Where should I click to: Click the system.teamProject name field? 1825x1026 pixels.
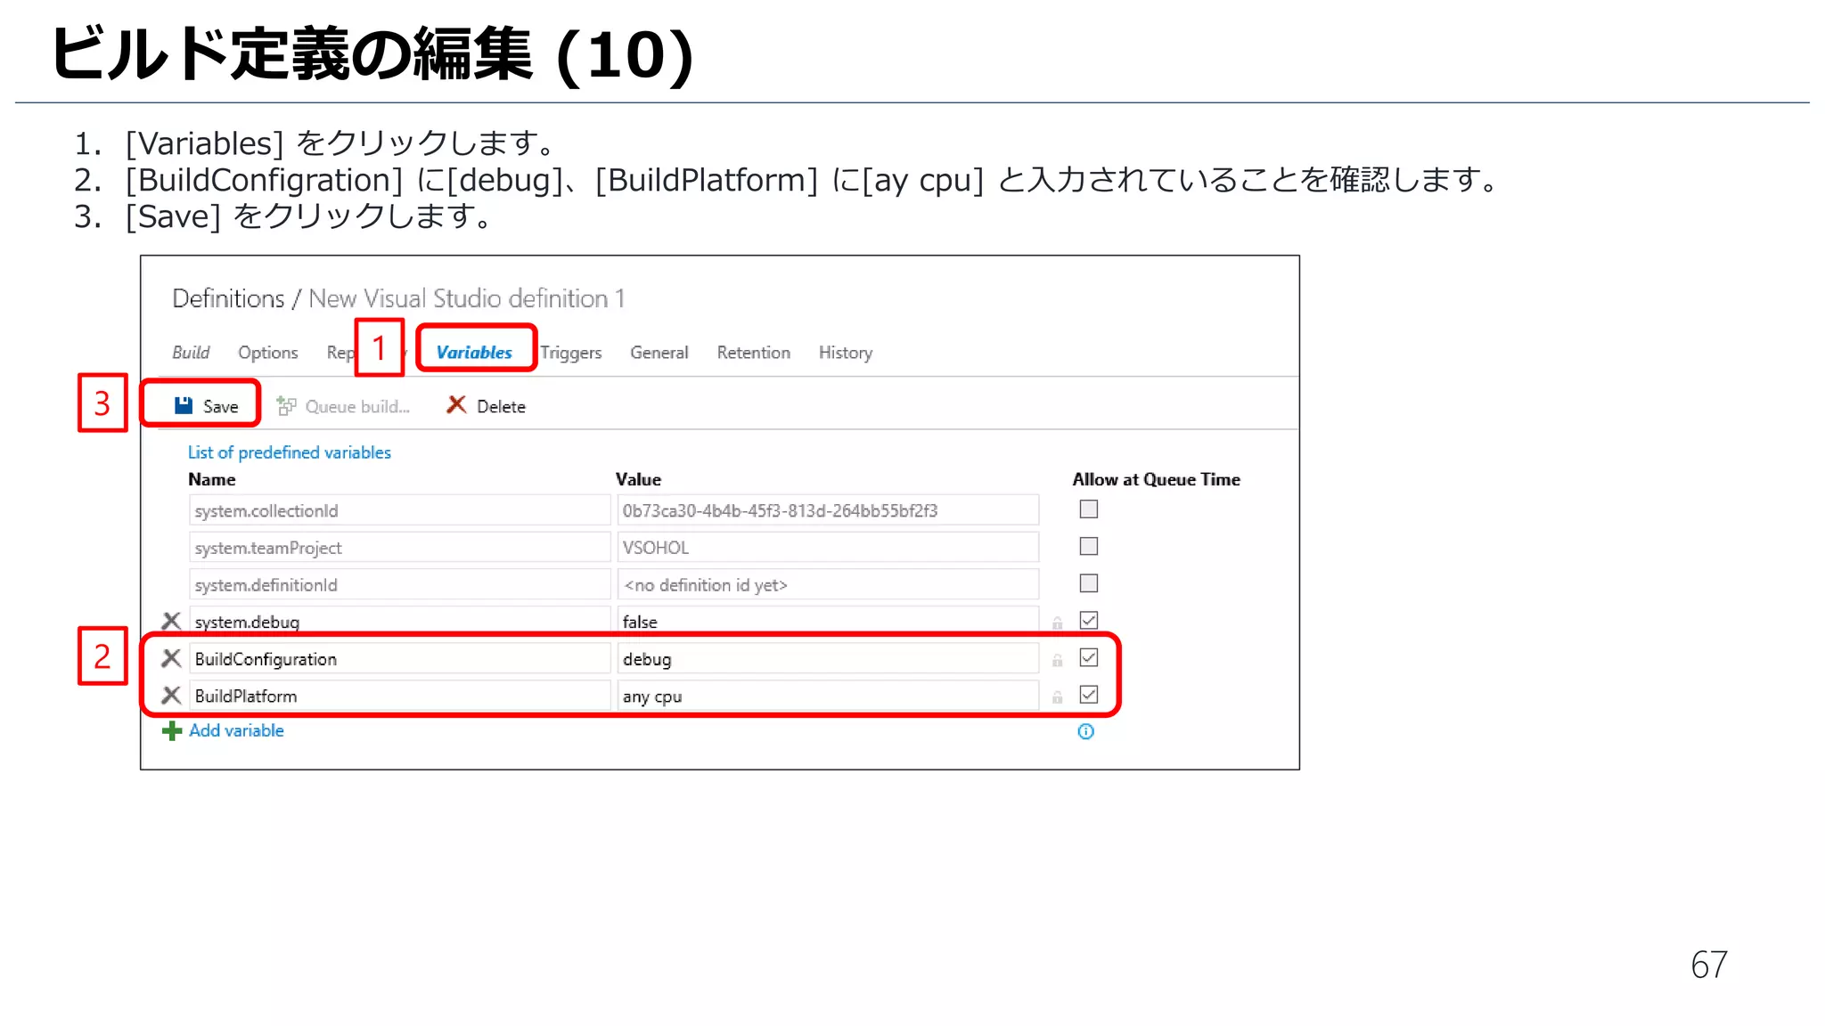pos(399,547)
